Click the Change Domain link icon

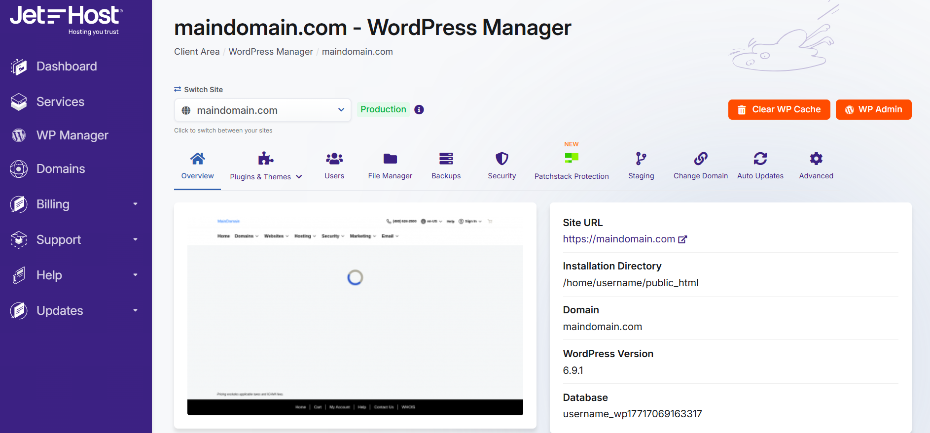pos(701,159)
